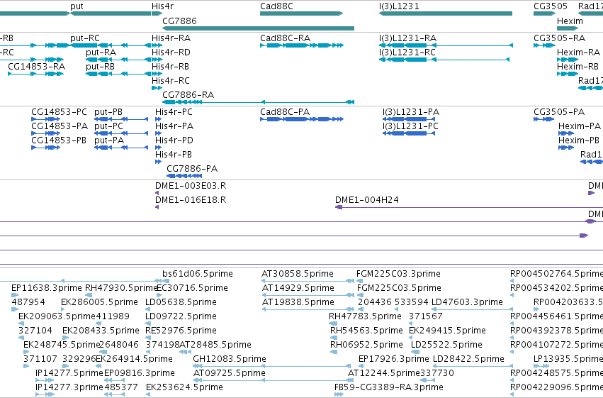Select EST 'RH47783.5prime'
This screenshot has width=603, height=398.
tap(365, 317)
